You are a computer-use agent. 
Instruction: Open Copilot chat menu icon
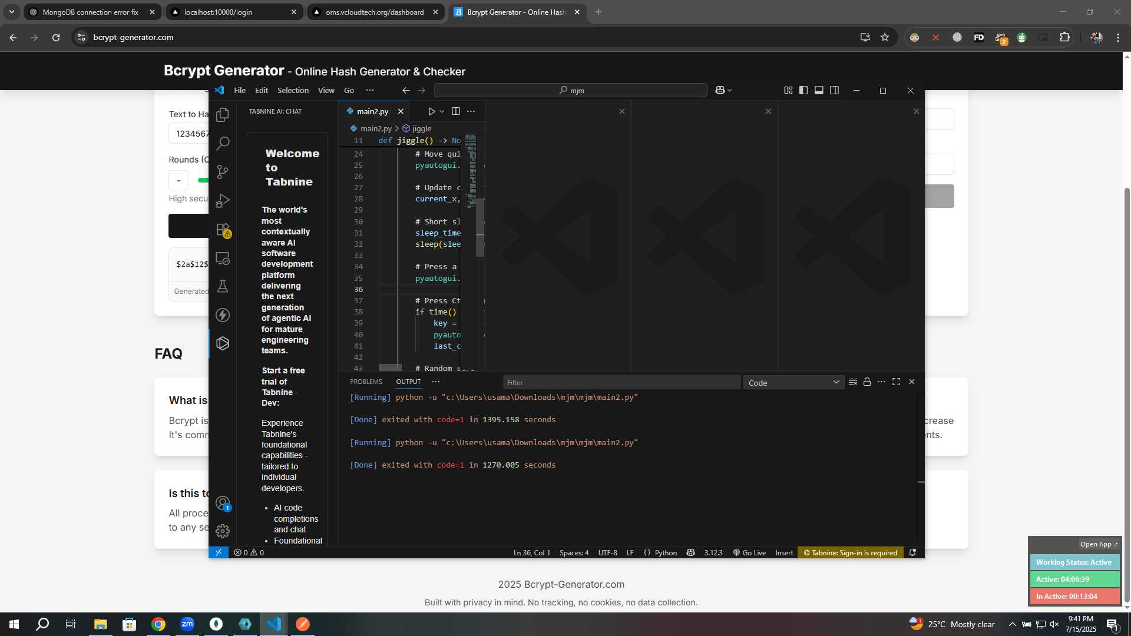[x=723, y=90]
